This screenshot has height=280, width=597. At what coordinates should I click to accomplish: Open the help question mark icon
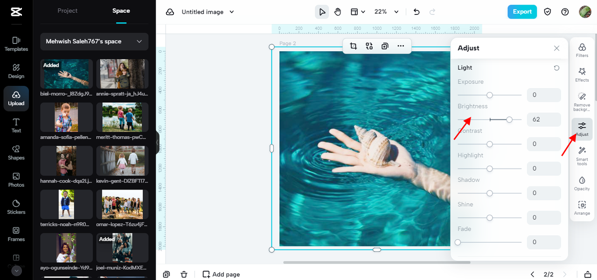coord(565,12)
